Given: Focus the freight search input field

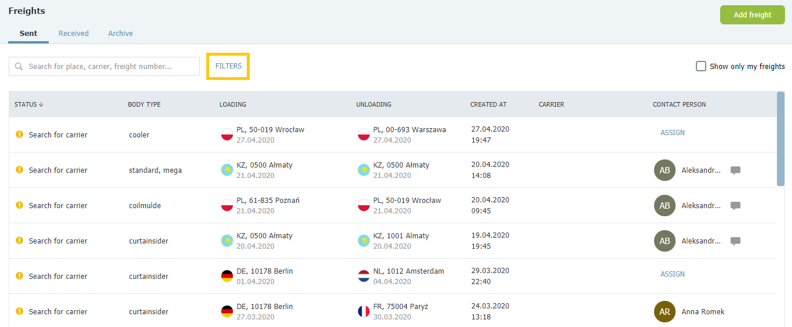Looking at the screenshot, I should click(x=104, y=66).
